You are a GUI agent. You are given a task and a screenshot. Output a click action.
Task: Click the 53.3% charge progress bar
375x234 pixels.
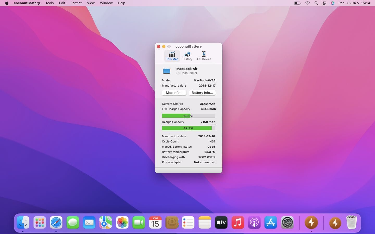[x=189, y=116]
